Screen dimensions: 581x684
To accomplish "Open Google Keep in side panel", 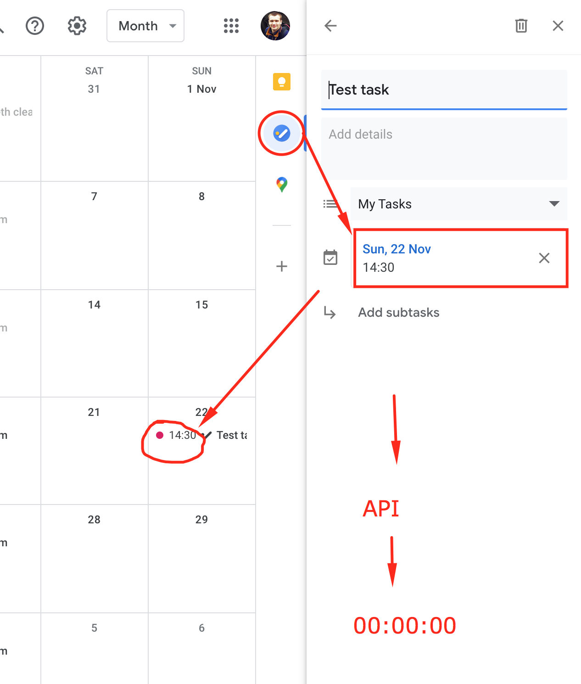I will 282,82.
